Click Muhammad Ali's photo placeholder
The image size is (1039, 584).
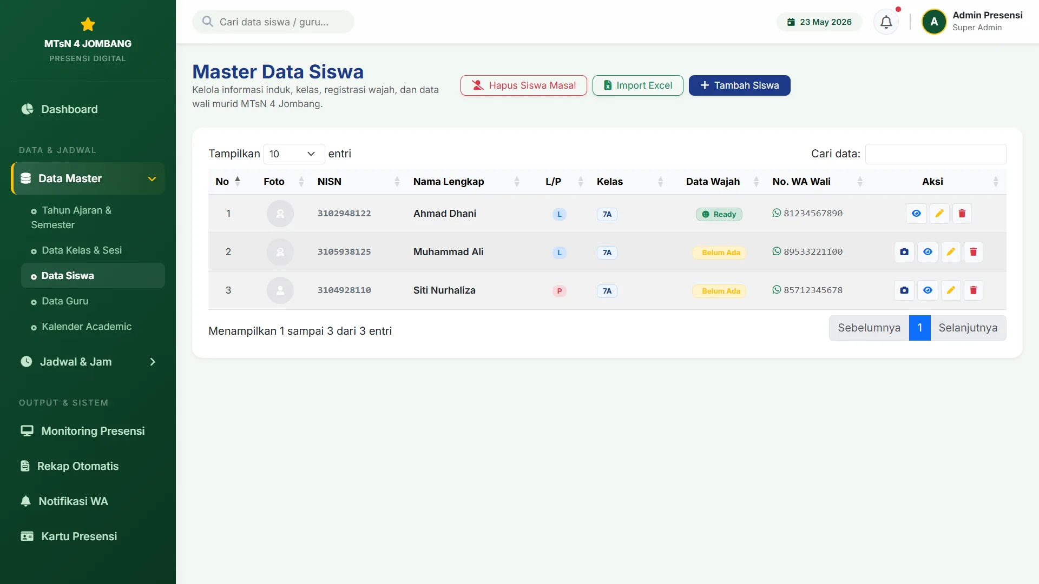coord(280,252)
